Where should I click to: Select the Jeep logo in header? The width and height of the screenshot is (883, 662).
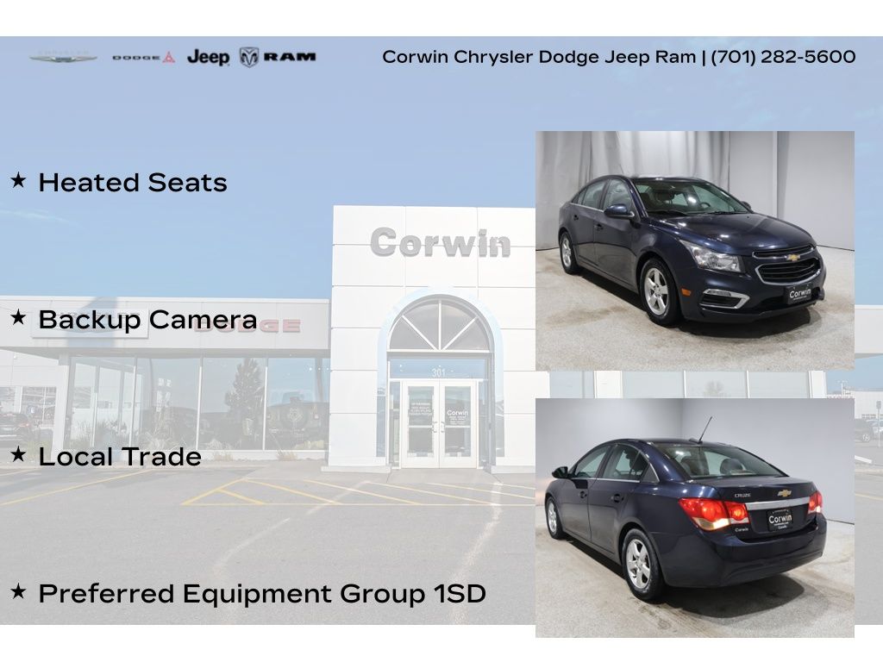(209, 58)
